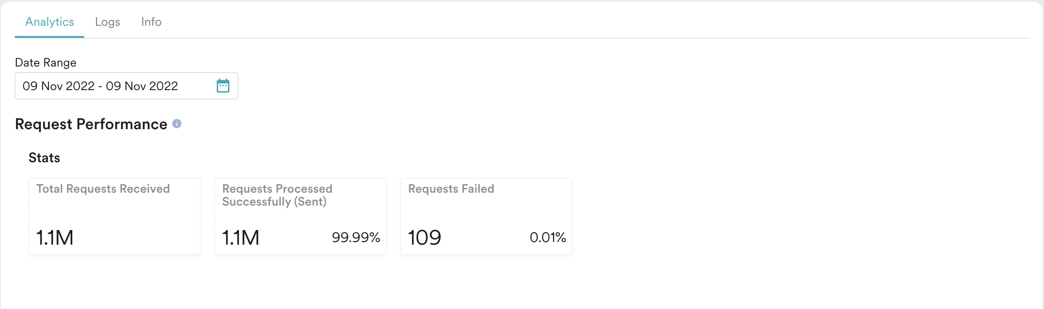Click the Date Range label text
This screenshot has height=309, width=1044.
click(x=45, y=62)
